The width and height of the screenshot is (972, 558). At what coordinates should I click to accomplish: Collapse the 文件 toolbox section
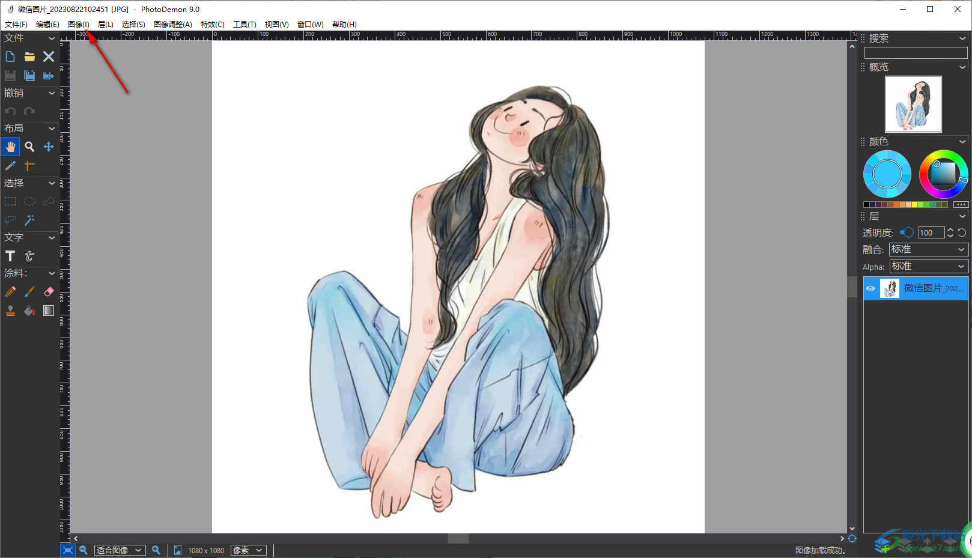52,38
